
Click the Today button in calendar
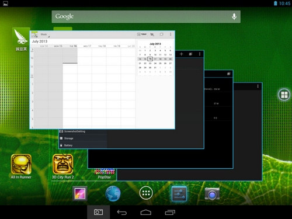[x=142, y=34]
